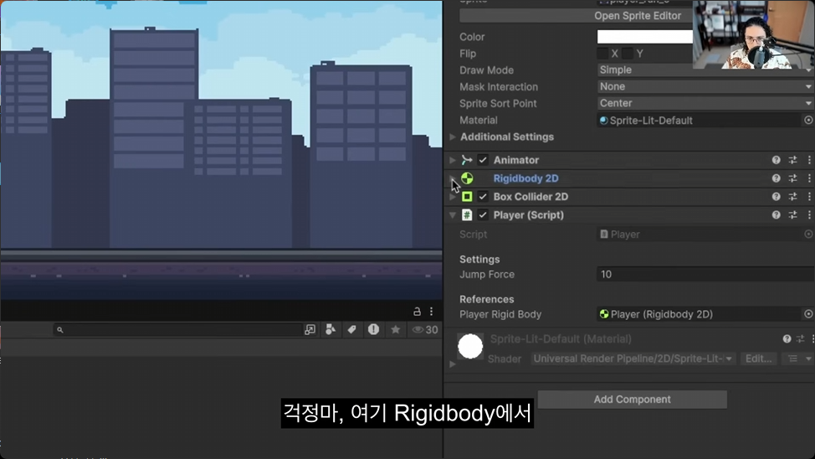Toggle hidden packages visibility count 30

(424, 329)
